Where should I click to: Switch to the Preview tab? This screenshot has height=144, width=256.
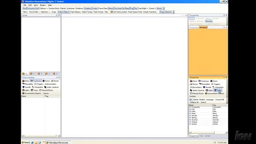click(203, 28)
